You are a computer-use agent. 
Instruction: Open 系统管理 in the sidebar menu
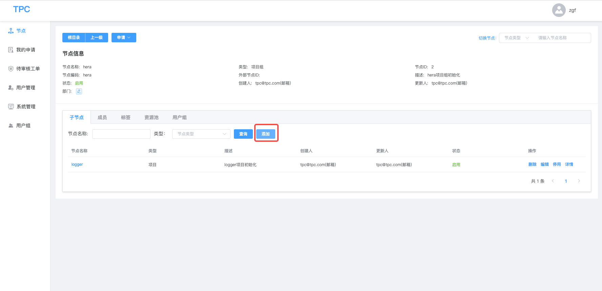pos(26,107)
